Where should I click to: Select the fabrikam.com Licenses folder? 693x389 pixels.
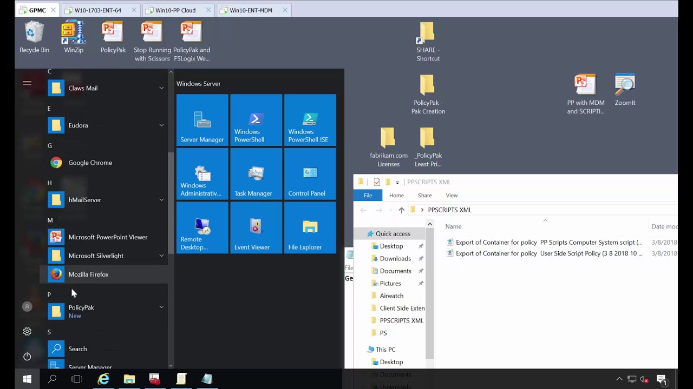pyautogui.click(x=388, y=147)
